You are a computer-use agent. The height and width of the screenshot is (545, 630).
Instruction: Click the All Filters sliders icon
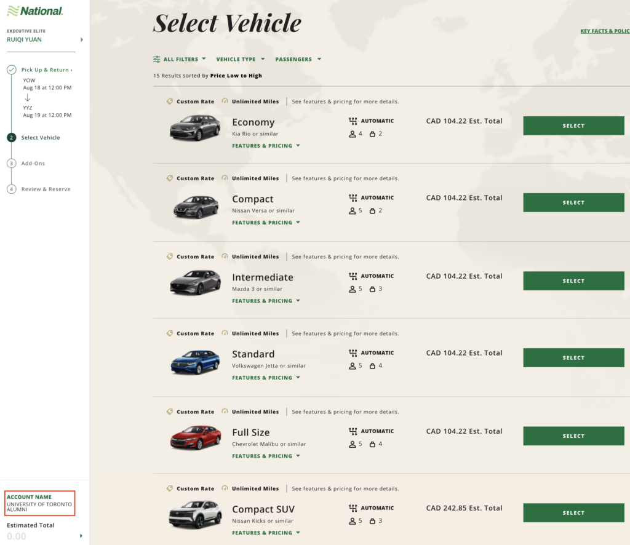[157, 59]
